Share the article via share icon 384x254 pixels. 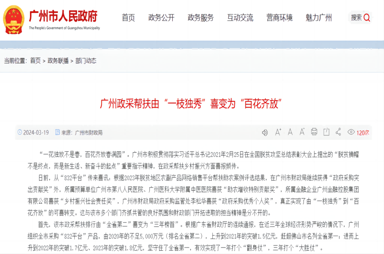tap(338, 132)
